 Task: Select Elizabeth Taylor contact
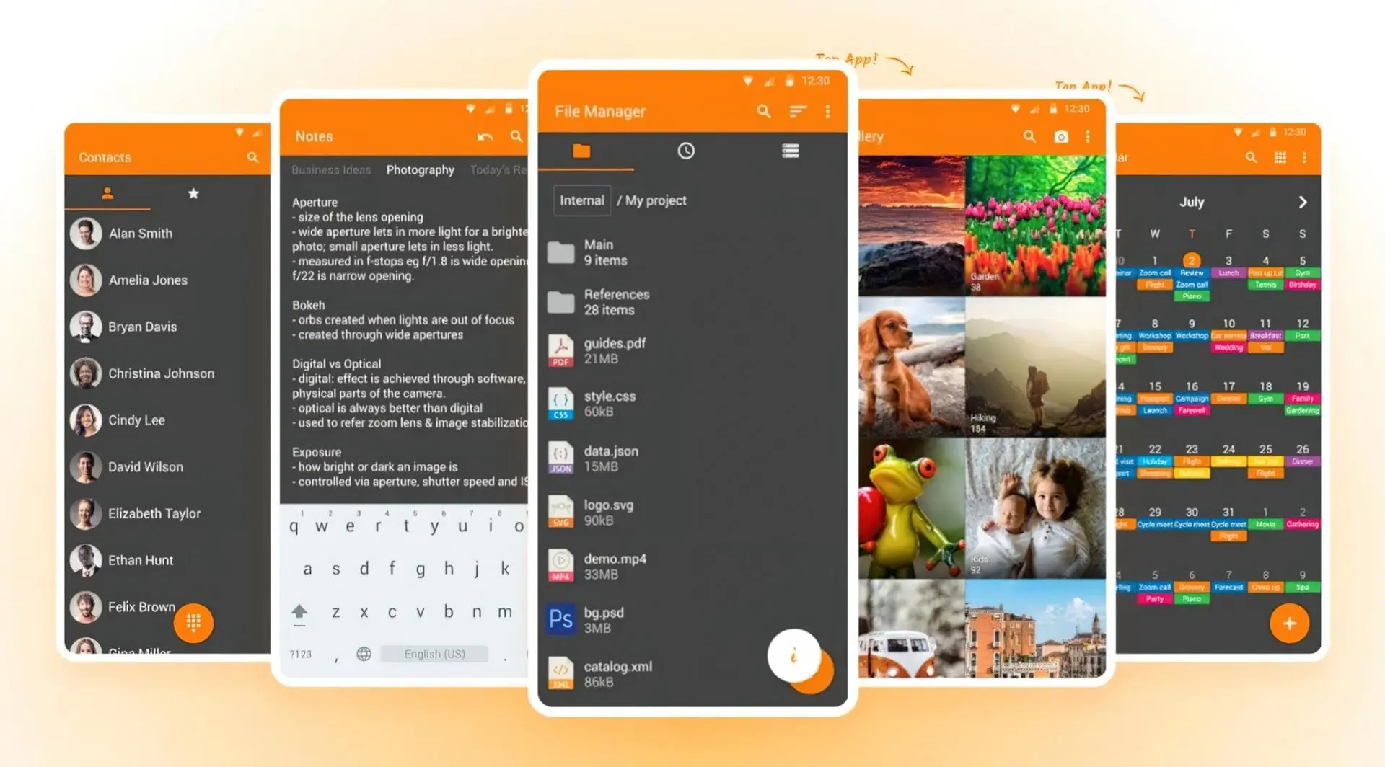click(x=167, y=513)
